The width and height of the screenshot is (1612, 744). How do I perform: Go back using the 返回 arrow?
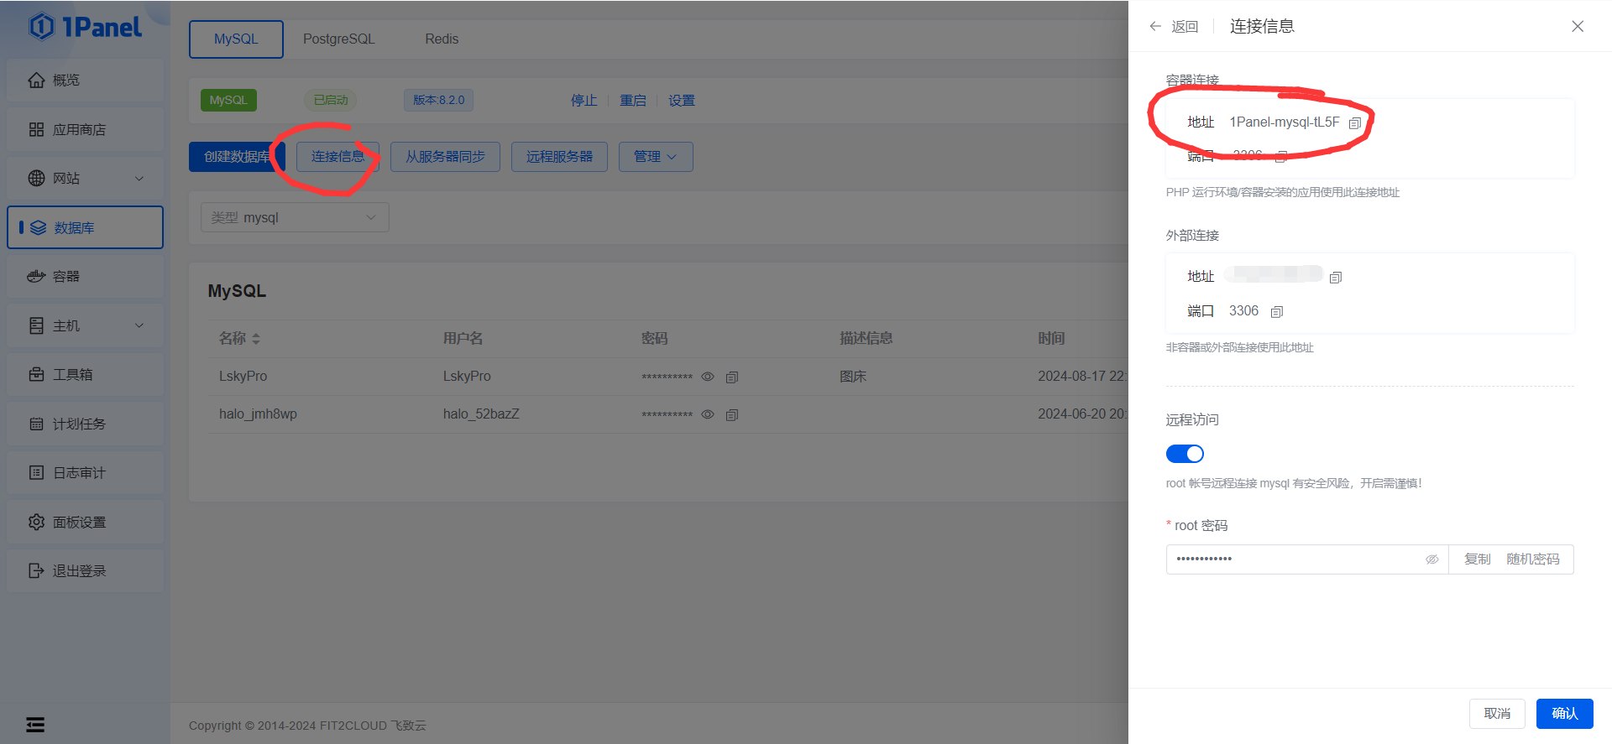[x=1174, y=27]
